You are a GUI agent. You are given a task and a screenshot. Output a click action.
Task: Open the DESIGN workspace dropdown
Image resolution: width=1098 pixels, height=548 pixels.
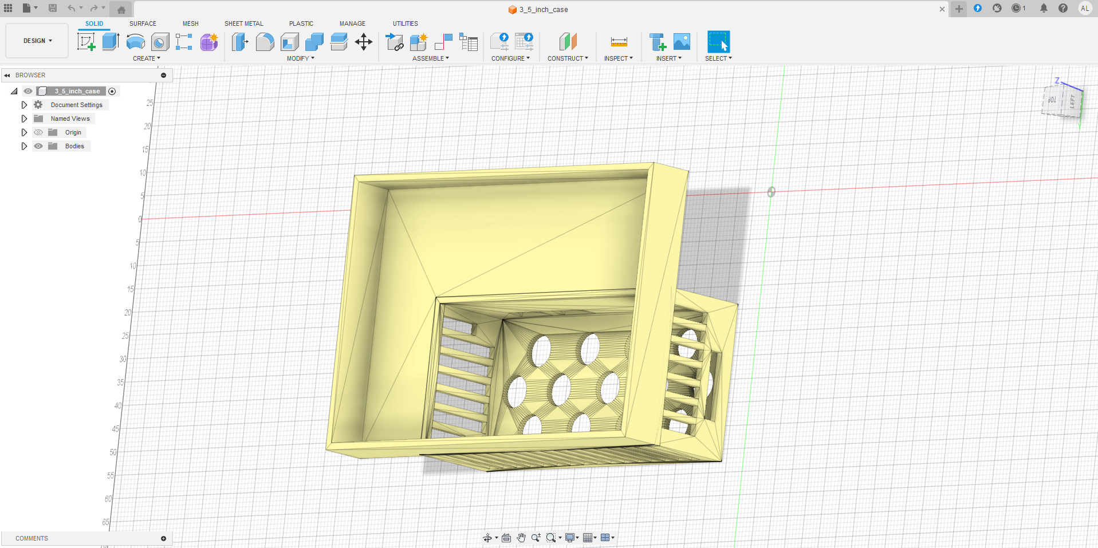tap(37, 41)
